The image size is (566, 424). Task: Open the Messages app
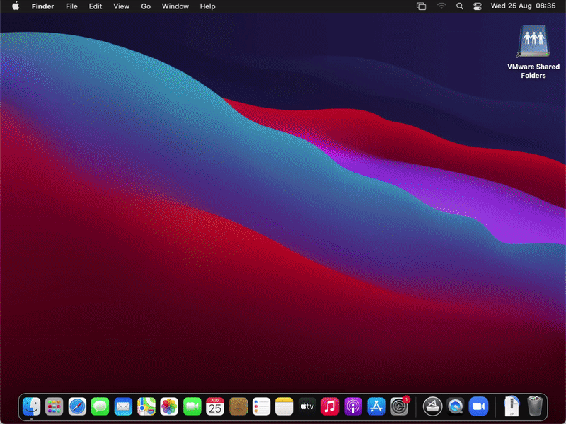[x=100, y=406]
